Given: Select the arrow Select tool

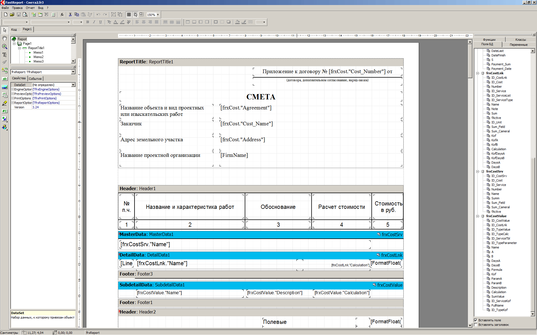Looking at the screenshot, I should (x=5, y=30).
